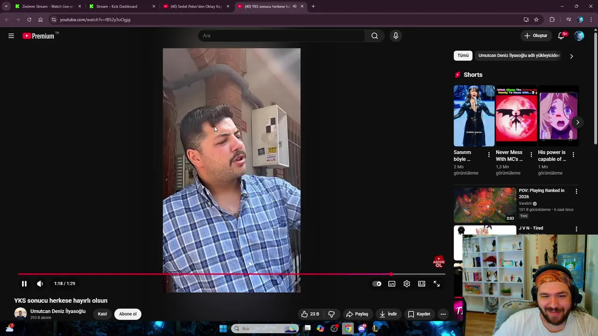
Task: Pause the video
Action: (24, 284)
